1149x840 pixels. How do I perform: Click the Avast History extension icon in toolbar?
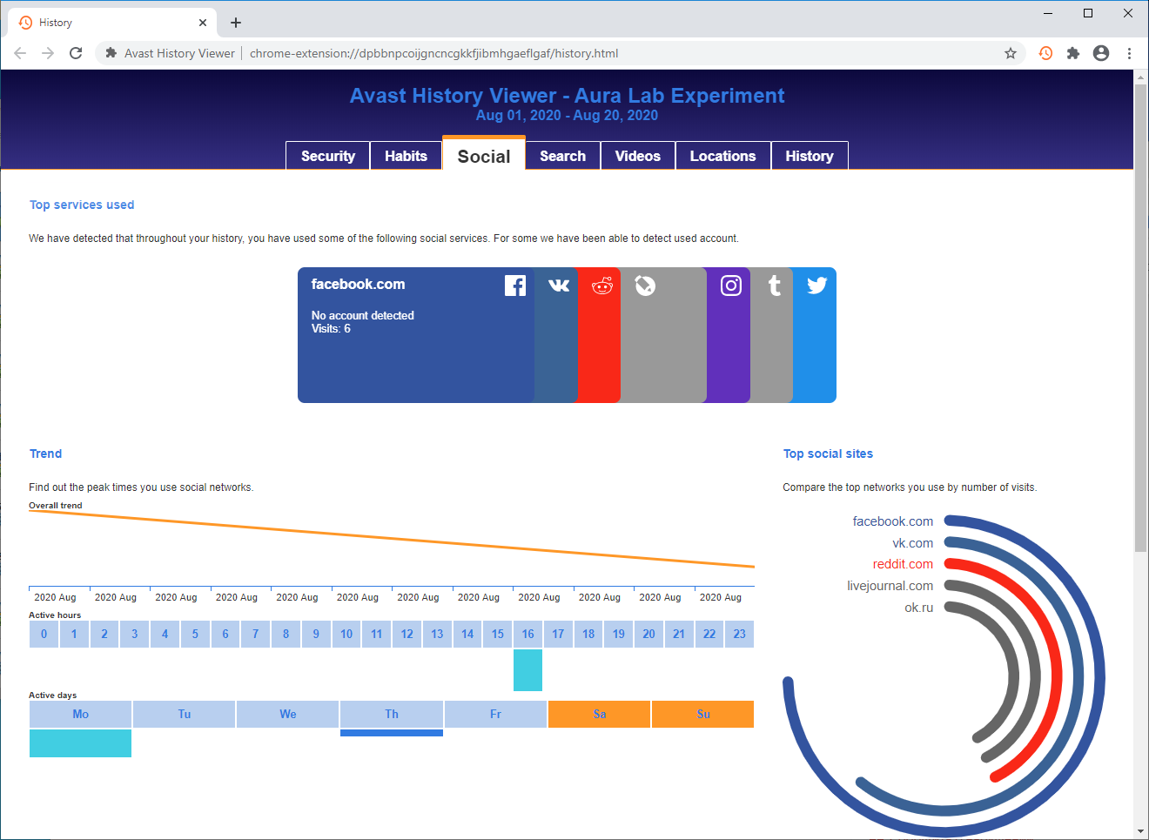pos(1045,53)
